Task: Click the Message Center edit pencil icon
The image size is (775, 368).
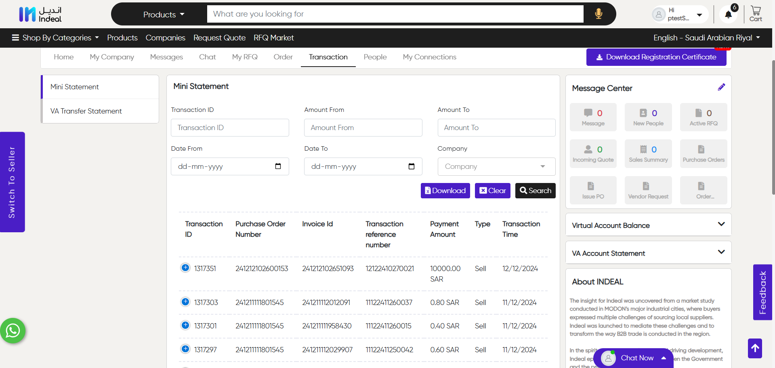Action: (x=721, y=87)
